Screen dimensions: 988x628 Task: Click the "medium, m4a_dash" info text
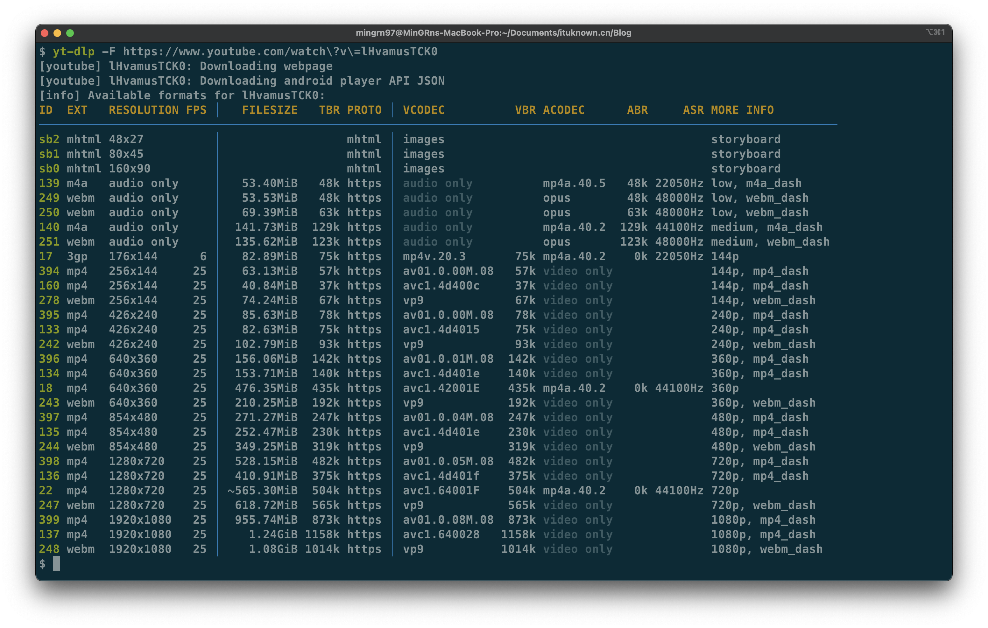[766, 227]
